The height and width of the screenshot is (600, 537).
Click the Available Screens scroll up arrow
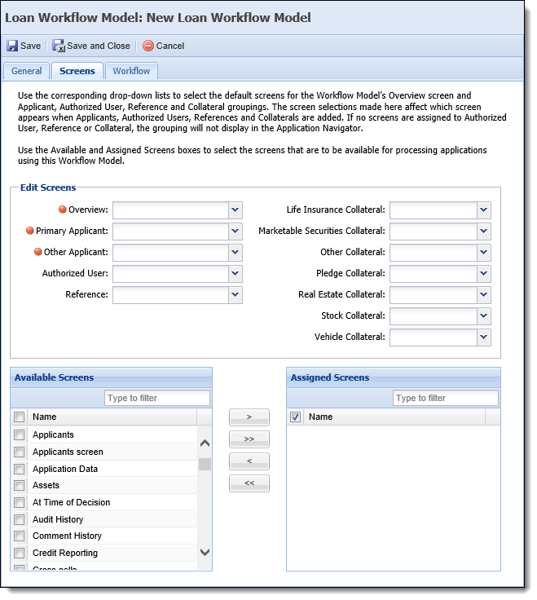click(x=205, y=443)
